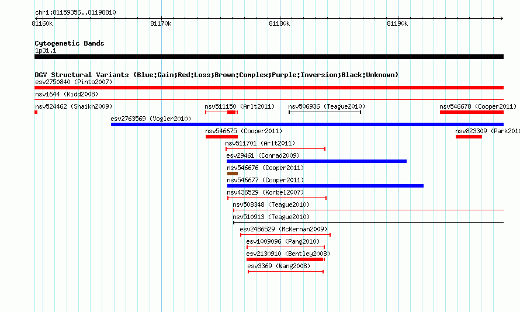Open nsv436529 (Korbel2007) variant label
Viewport: 520px width, 312px height.
pyautogui.click(x=265, y=192)
